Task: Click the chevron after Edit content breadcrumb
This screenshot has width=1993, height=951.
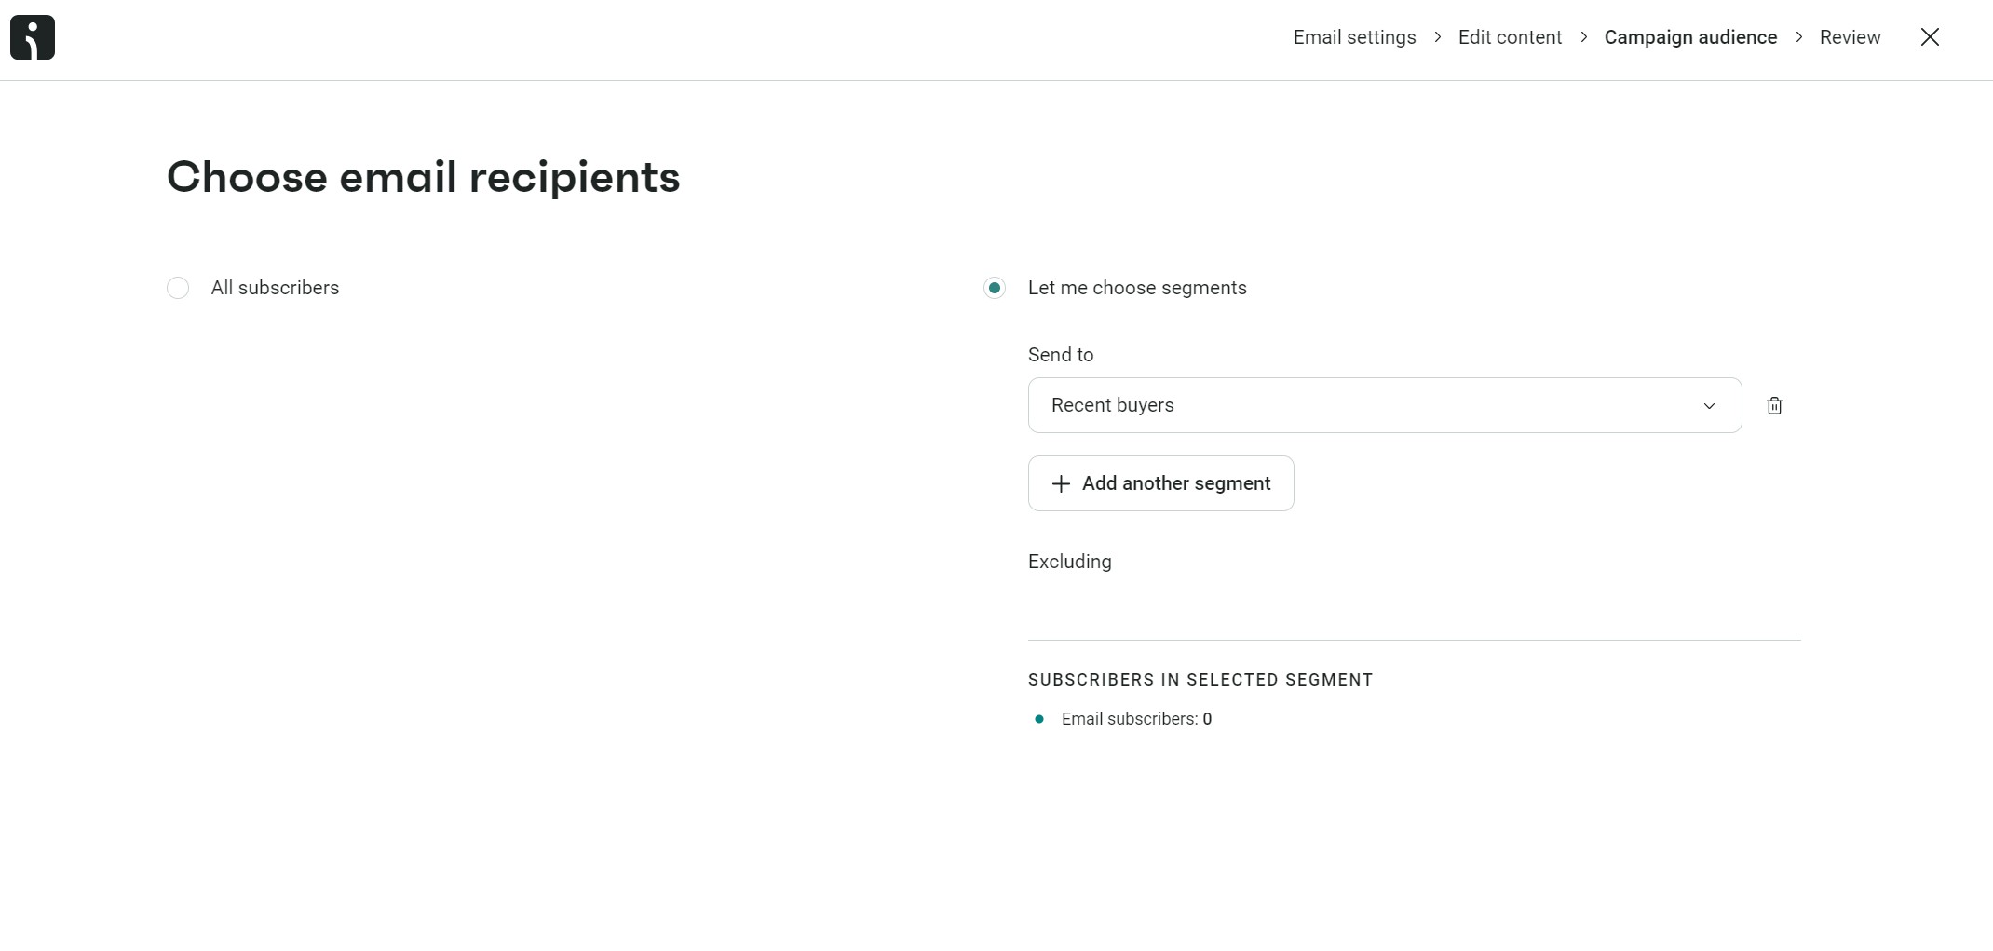Action: 1583,37
